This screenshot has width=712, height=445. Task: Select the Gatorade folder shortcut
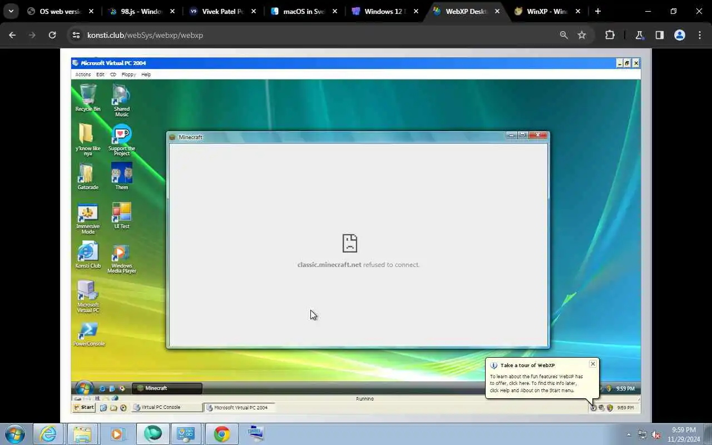[88, 176]
